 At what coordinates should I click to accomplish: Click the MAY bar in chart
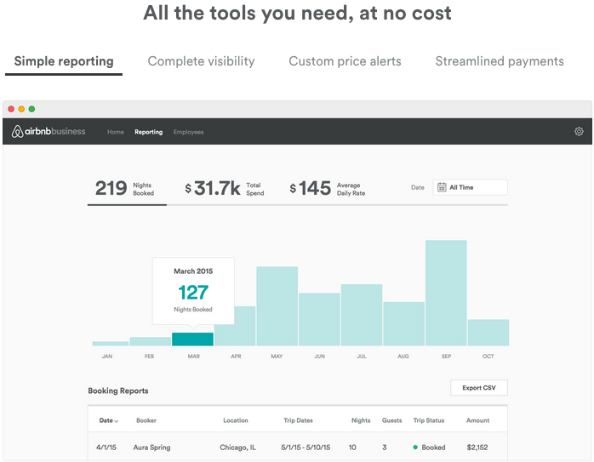277,306
